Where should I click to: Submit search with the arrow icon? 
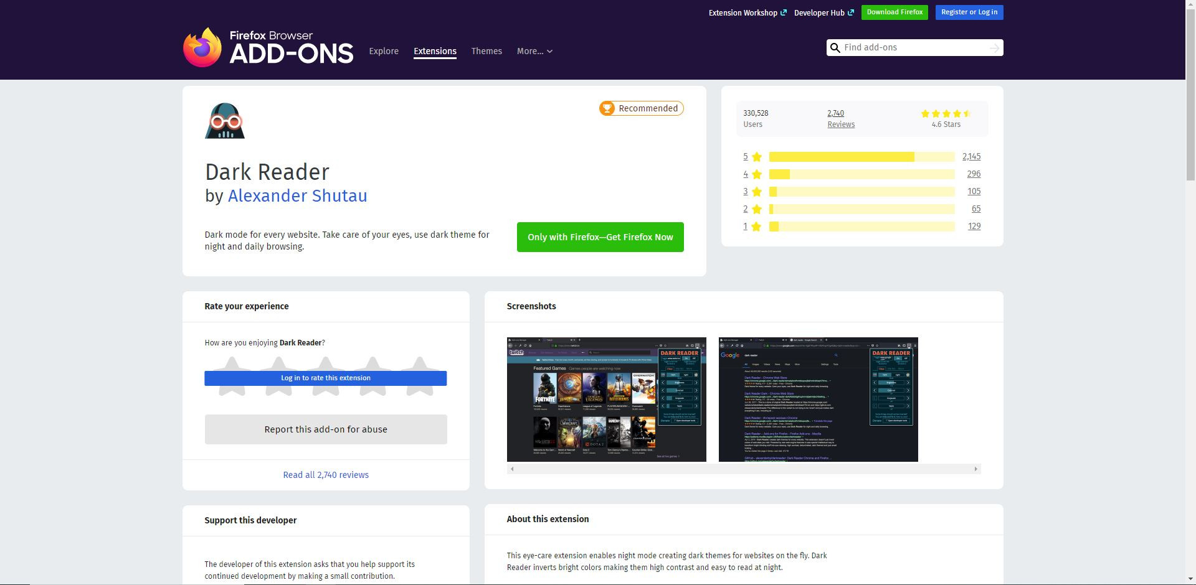coord(995,48)
